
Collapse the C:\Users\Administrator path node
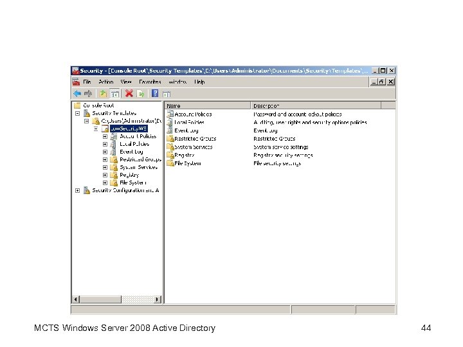(87, 121)
